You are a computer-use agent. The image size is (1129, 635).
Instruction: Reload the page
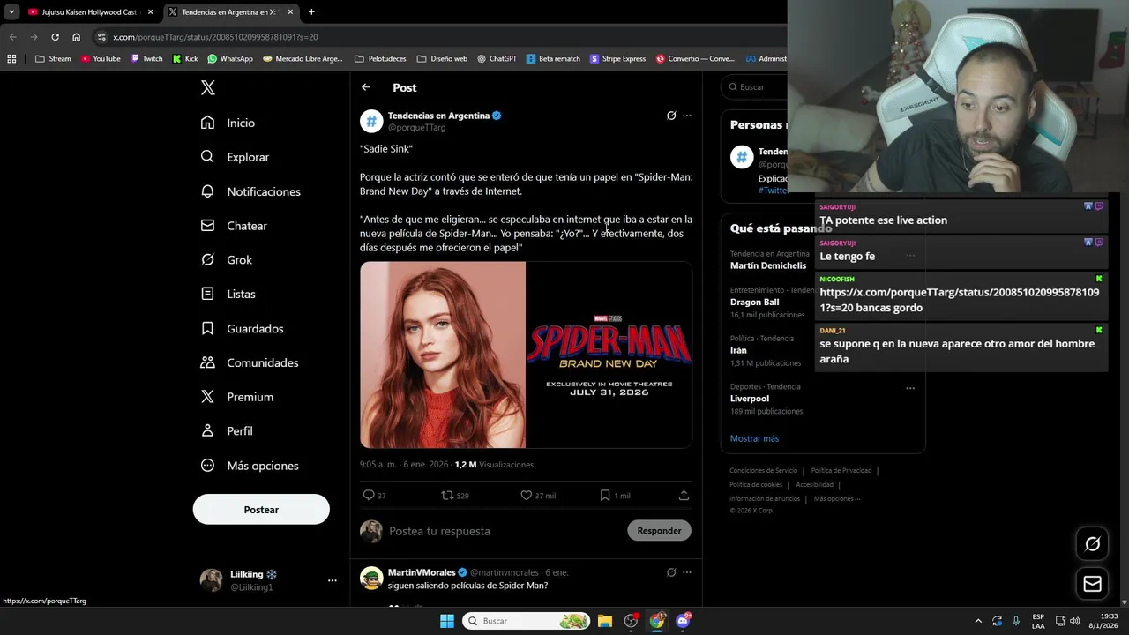coord(55,37)
